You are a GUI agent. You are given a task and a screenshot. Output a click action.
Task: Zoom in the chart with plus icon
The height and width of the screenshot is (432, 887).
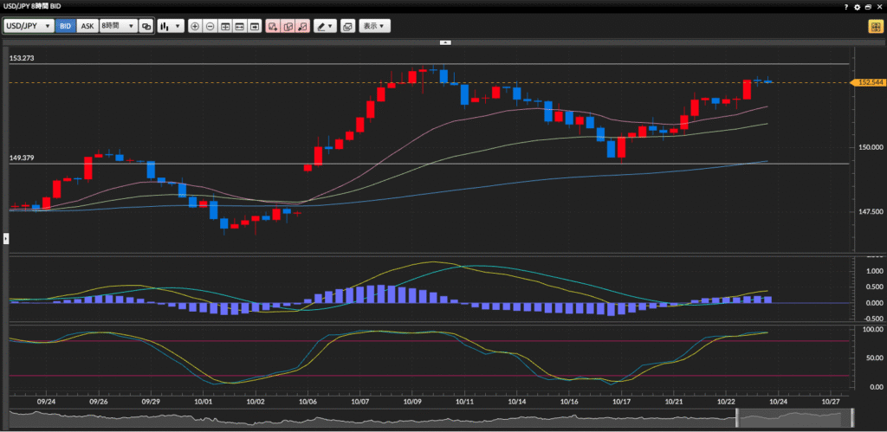tap(195, 27)
